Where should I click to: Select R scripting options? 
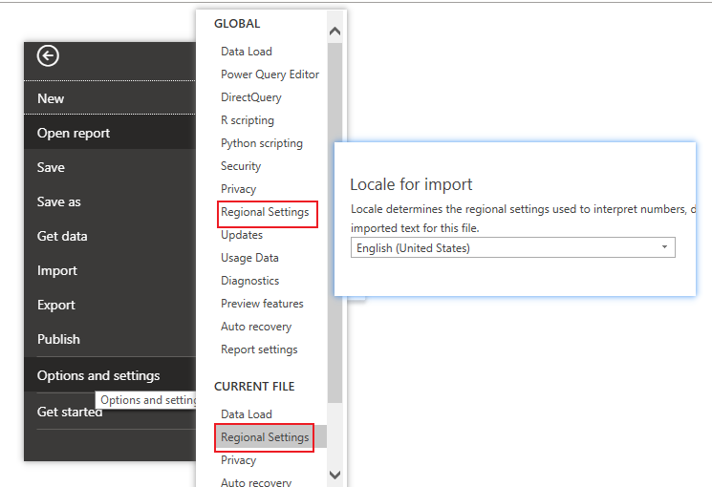coord(248,119)
